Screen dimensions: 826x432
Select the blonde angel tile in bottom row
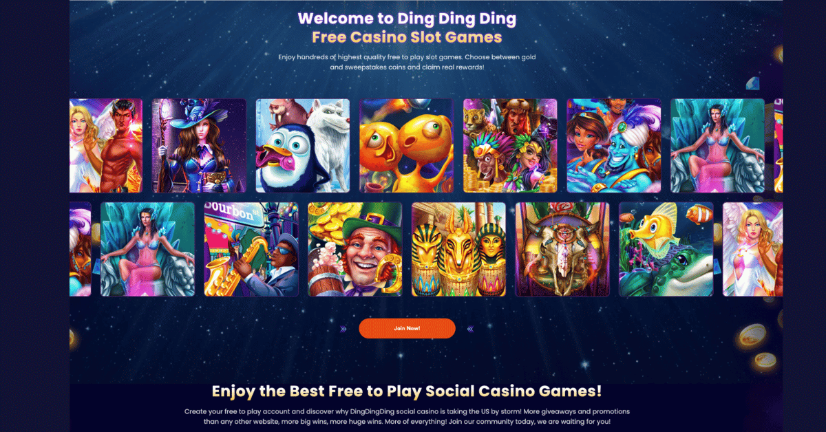coord(753,249)
